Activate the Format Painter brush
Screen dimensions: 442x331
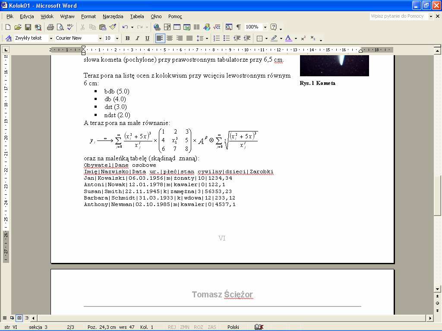tap(113, 27)
